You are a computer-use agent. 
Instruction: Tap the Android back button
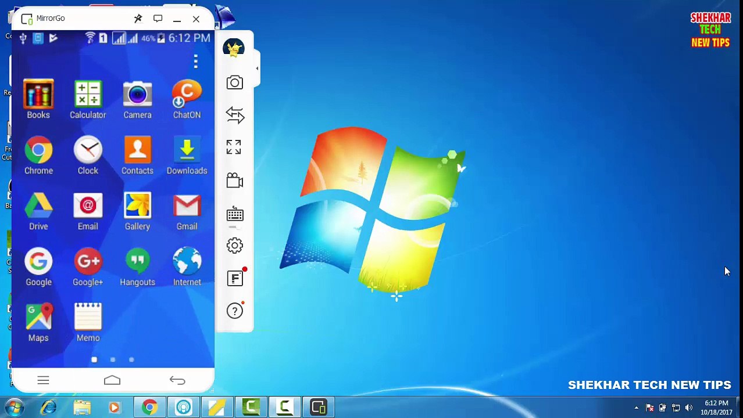pos(177,380)
